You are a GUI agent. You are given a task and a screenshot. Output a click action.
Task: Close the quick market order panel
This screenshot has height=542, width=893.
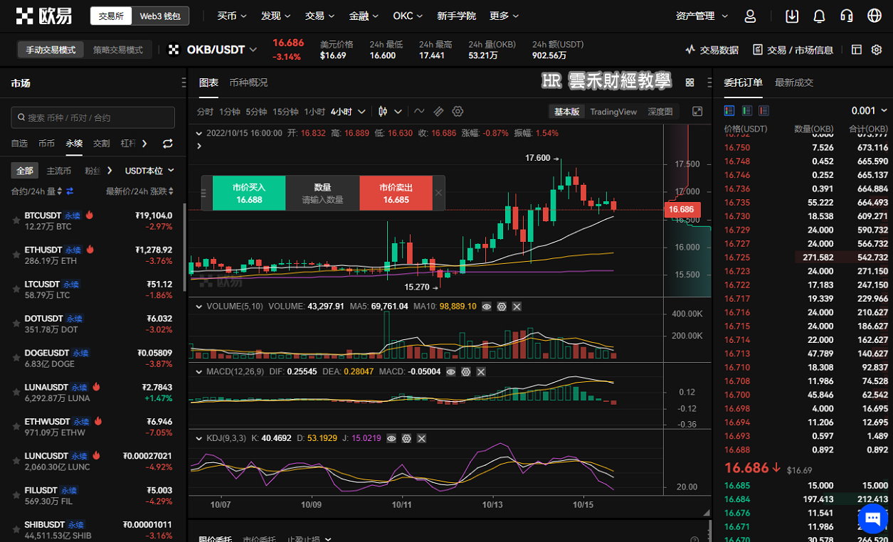coord(438,193)
